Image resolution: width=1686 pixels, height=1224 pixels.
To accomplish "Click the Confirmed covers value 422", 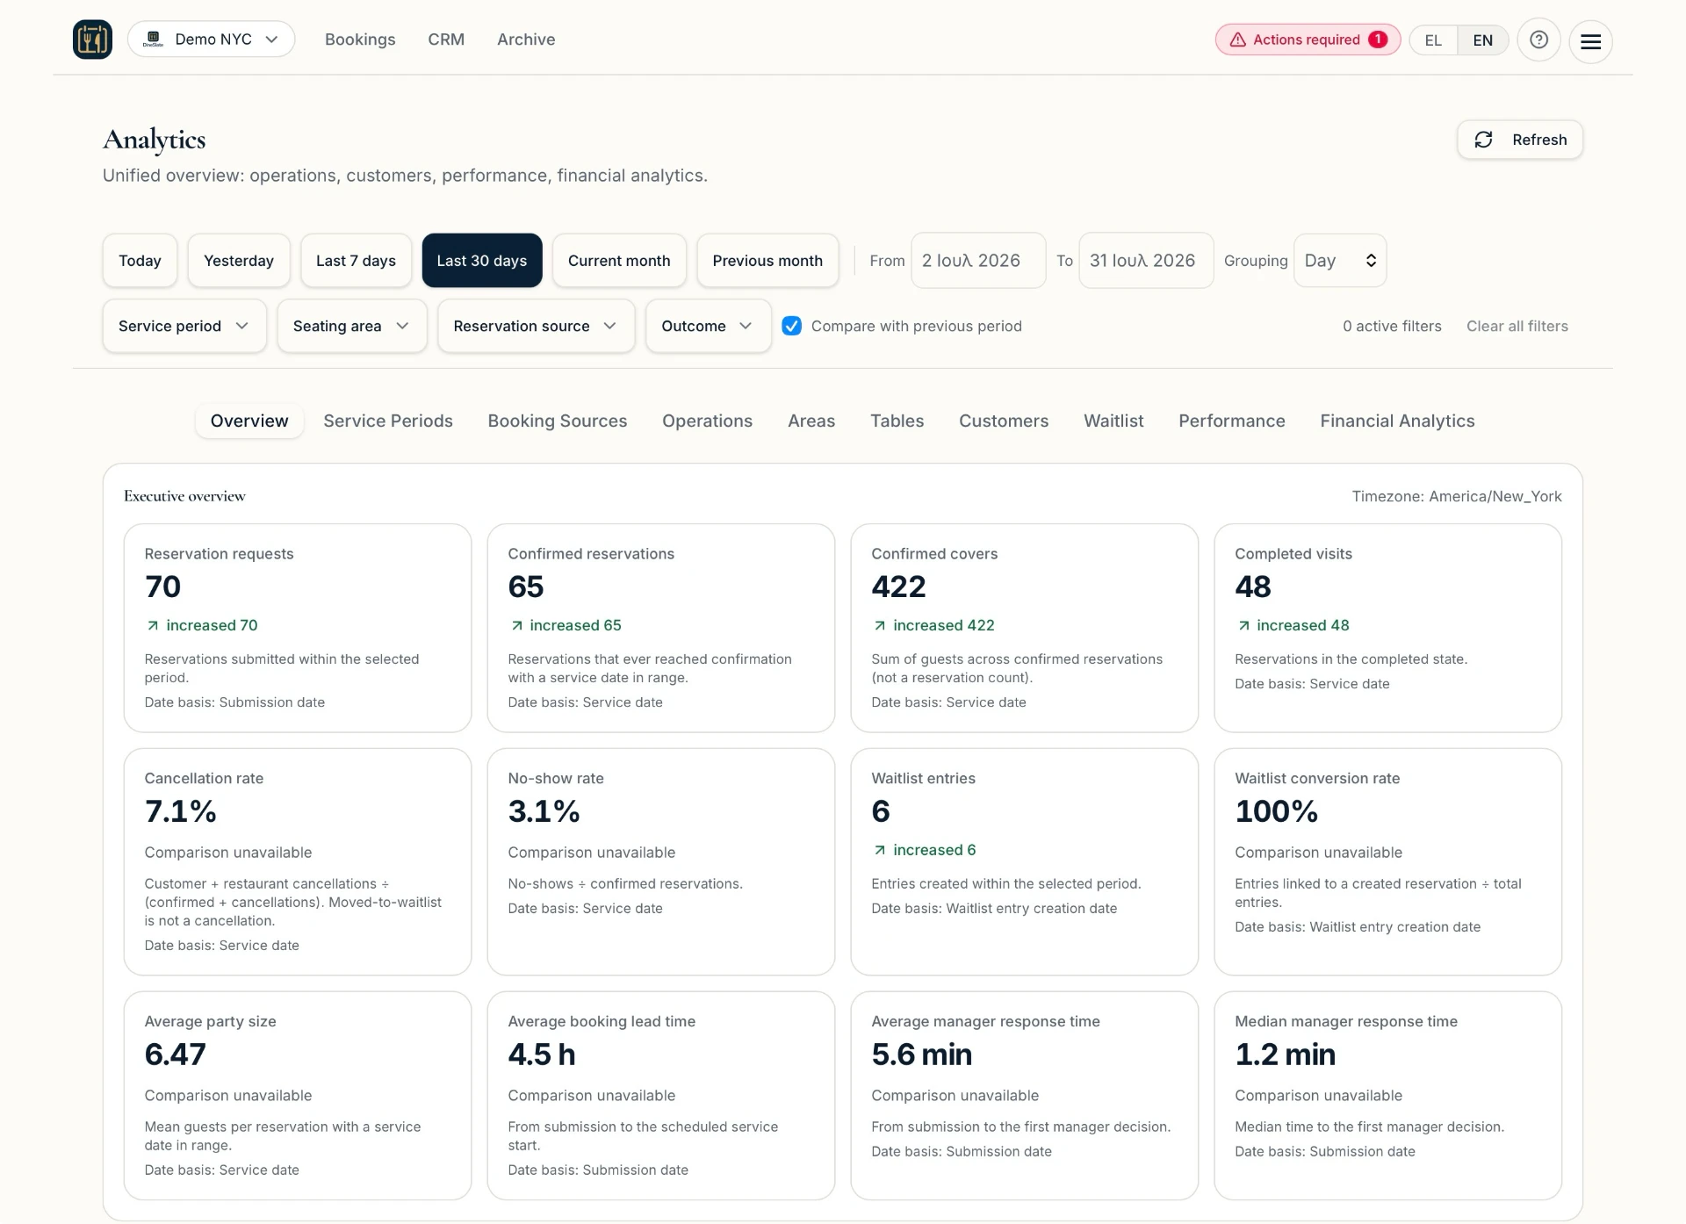I will tap(898, 587).
